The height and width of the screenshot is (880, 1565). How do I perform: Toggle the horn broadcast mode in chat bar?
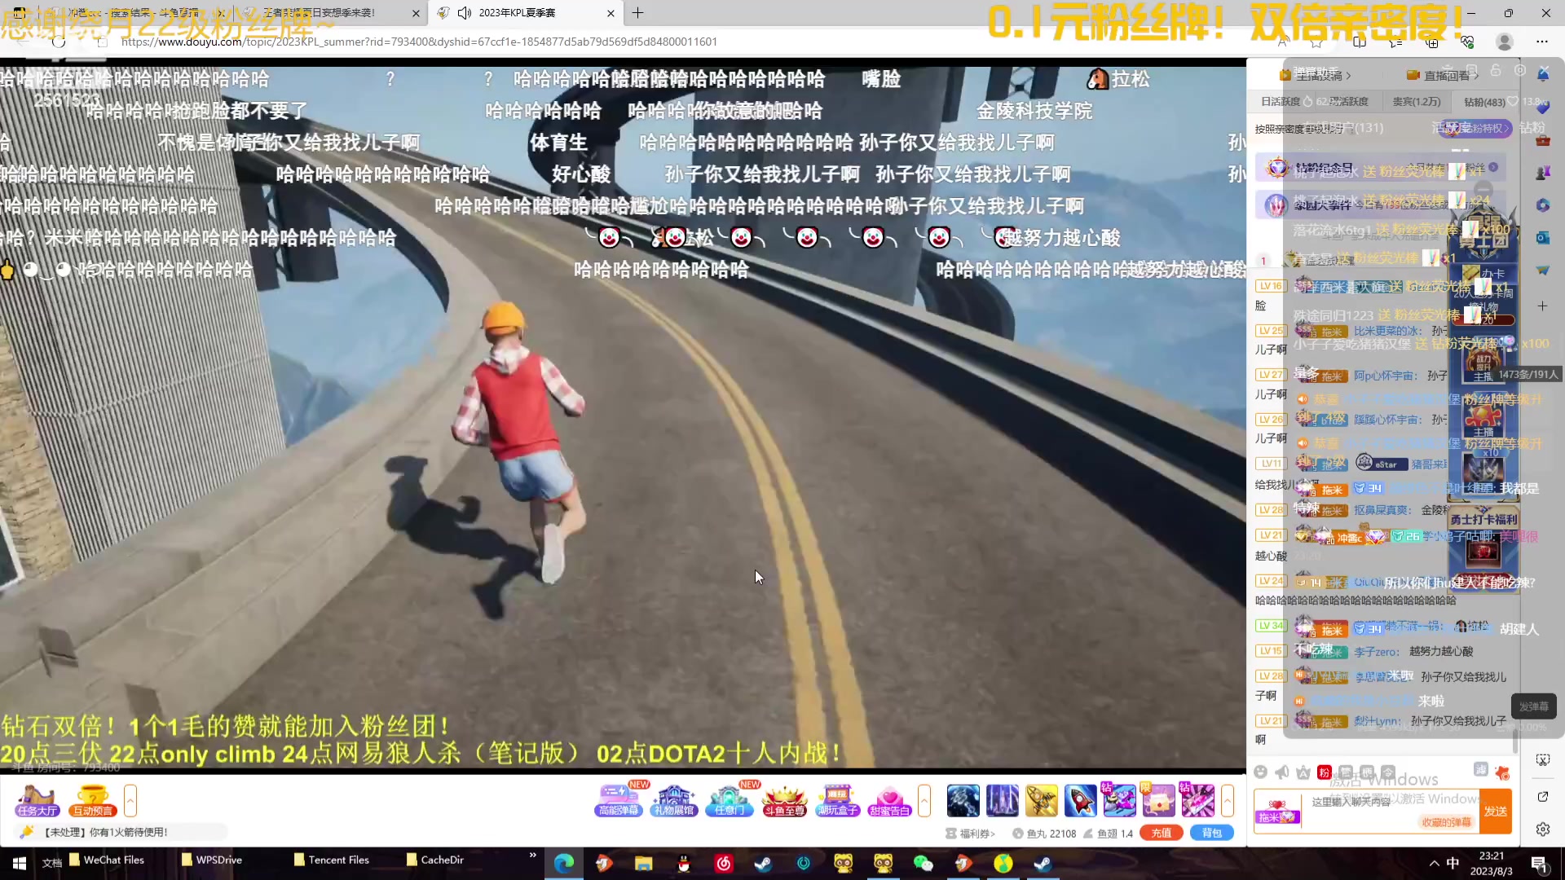point(1283,772)
